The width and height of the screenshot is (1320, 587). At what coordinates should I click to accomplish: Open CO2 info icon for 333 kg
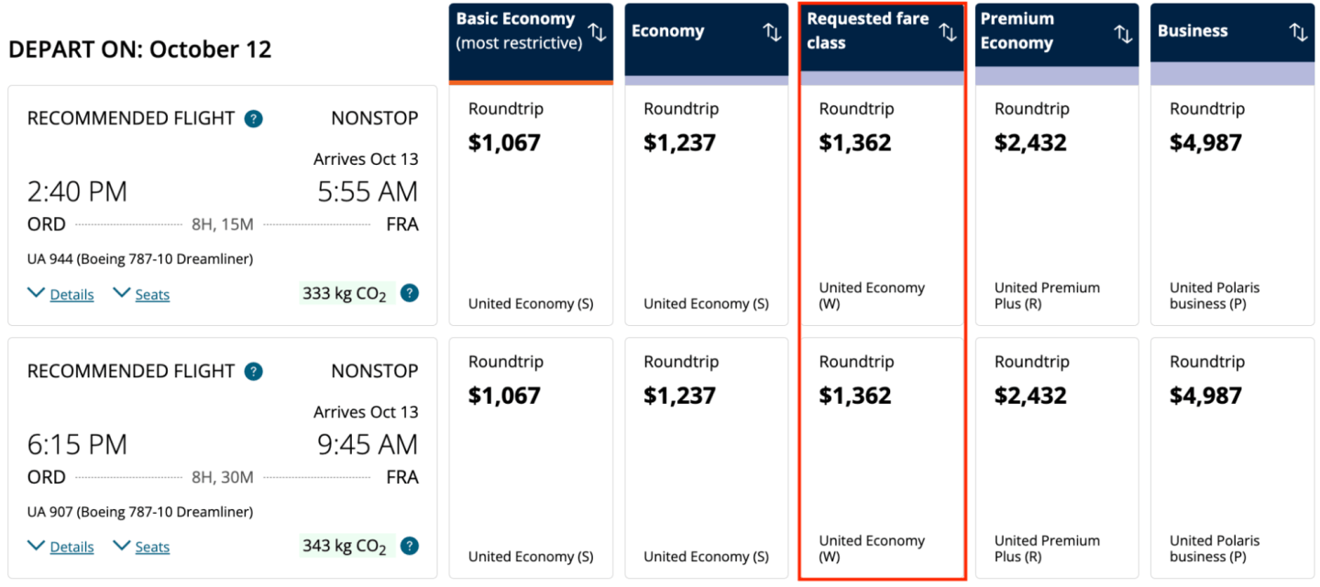pyautogui.click(x=410, y=294)
